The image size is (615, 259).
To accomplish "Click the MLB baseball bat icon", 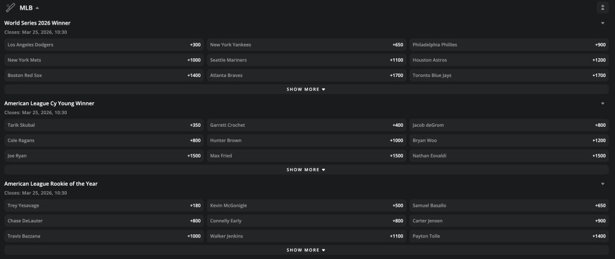I will coord(10,7).
